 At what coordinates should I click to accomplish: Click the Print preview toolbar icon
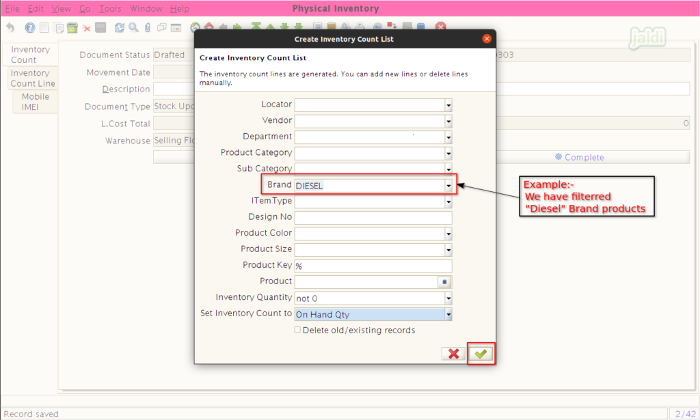[345, 26]
